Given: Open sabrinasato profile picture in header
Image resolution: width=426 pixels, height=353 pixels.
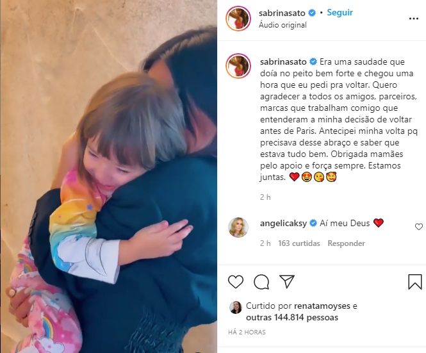Looking at the screenshot, I should 238,19.
